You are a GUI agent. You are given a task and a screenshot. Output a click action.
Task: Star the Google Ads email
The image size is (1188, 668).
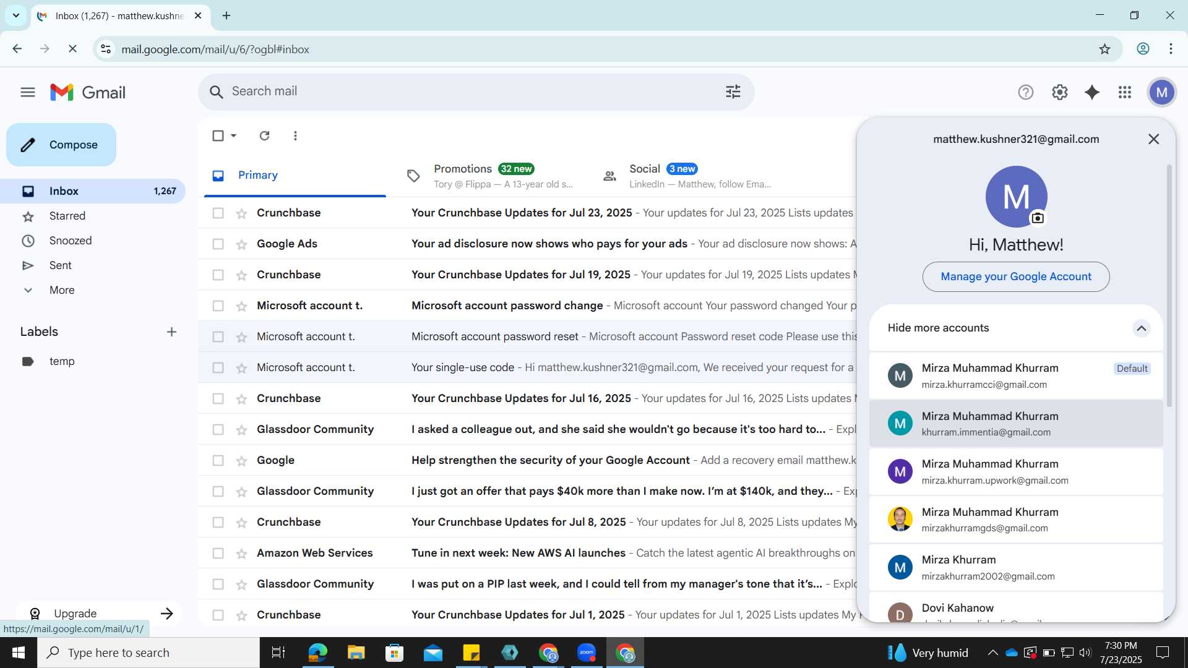(x=241, y=244)
